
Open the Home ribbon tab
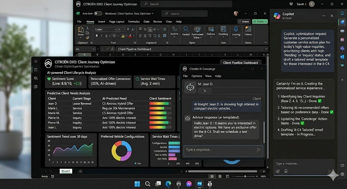[x=90, y=22]
